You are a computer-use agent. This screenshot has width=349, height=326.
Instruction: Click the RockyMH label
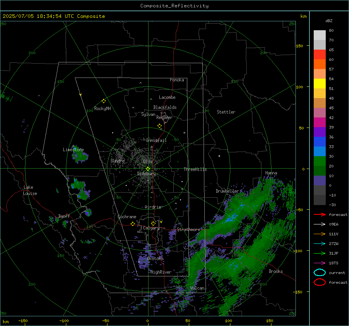(102, 109)
